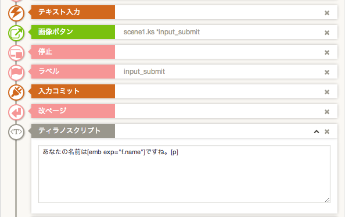Remove the ラベル row
This screenshot has height=217, width=345.
(327, 72)
